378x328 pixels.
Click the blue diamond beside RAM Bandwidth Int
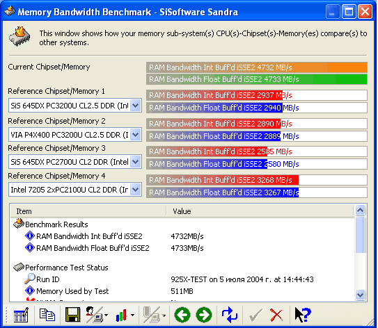click(30, 236)
